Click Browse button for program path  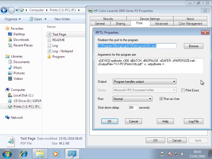click(x=193, y=46)
